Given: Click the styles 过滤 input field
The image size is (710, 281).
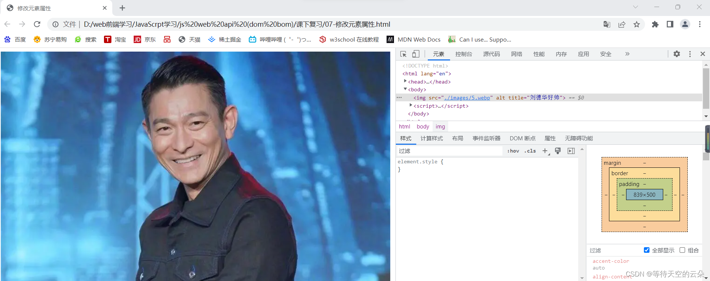Looking at the screenshot, I should coord(449,151).
